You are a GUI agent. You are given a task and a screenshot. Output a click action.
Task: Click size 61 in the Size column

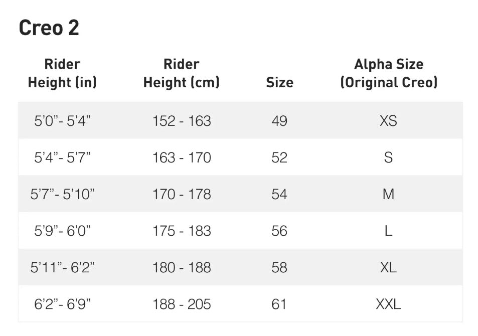pos(279,304)
